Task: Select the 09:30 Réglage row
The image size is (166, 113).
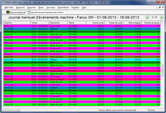Action: coord(82,60)
